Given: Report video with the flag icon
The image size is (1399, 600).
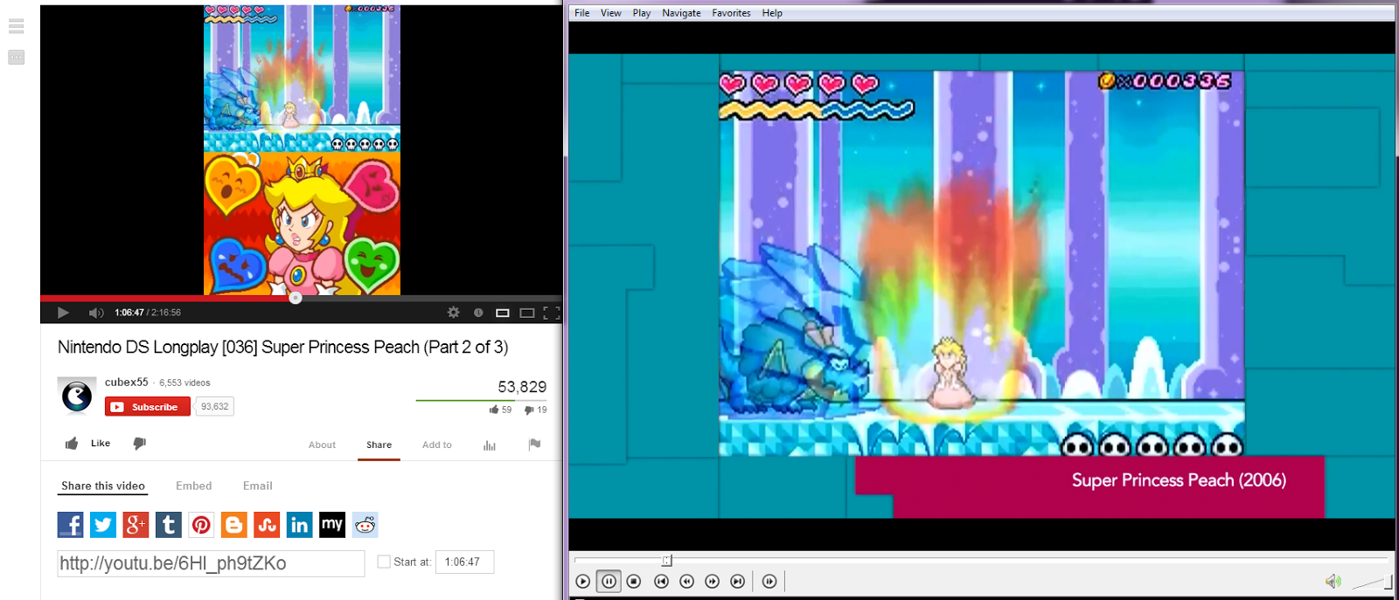Looking at the screenshot, I should click(x=534, y=445).
